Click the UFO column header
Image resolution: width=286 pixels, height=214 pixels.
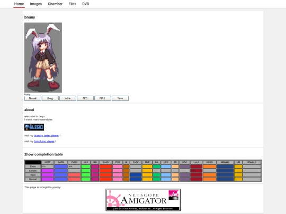[x=166, y=162]
